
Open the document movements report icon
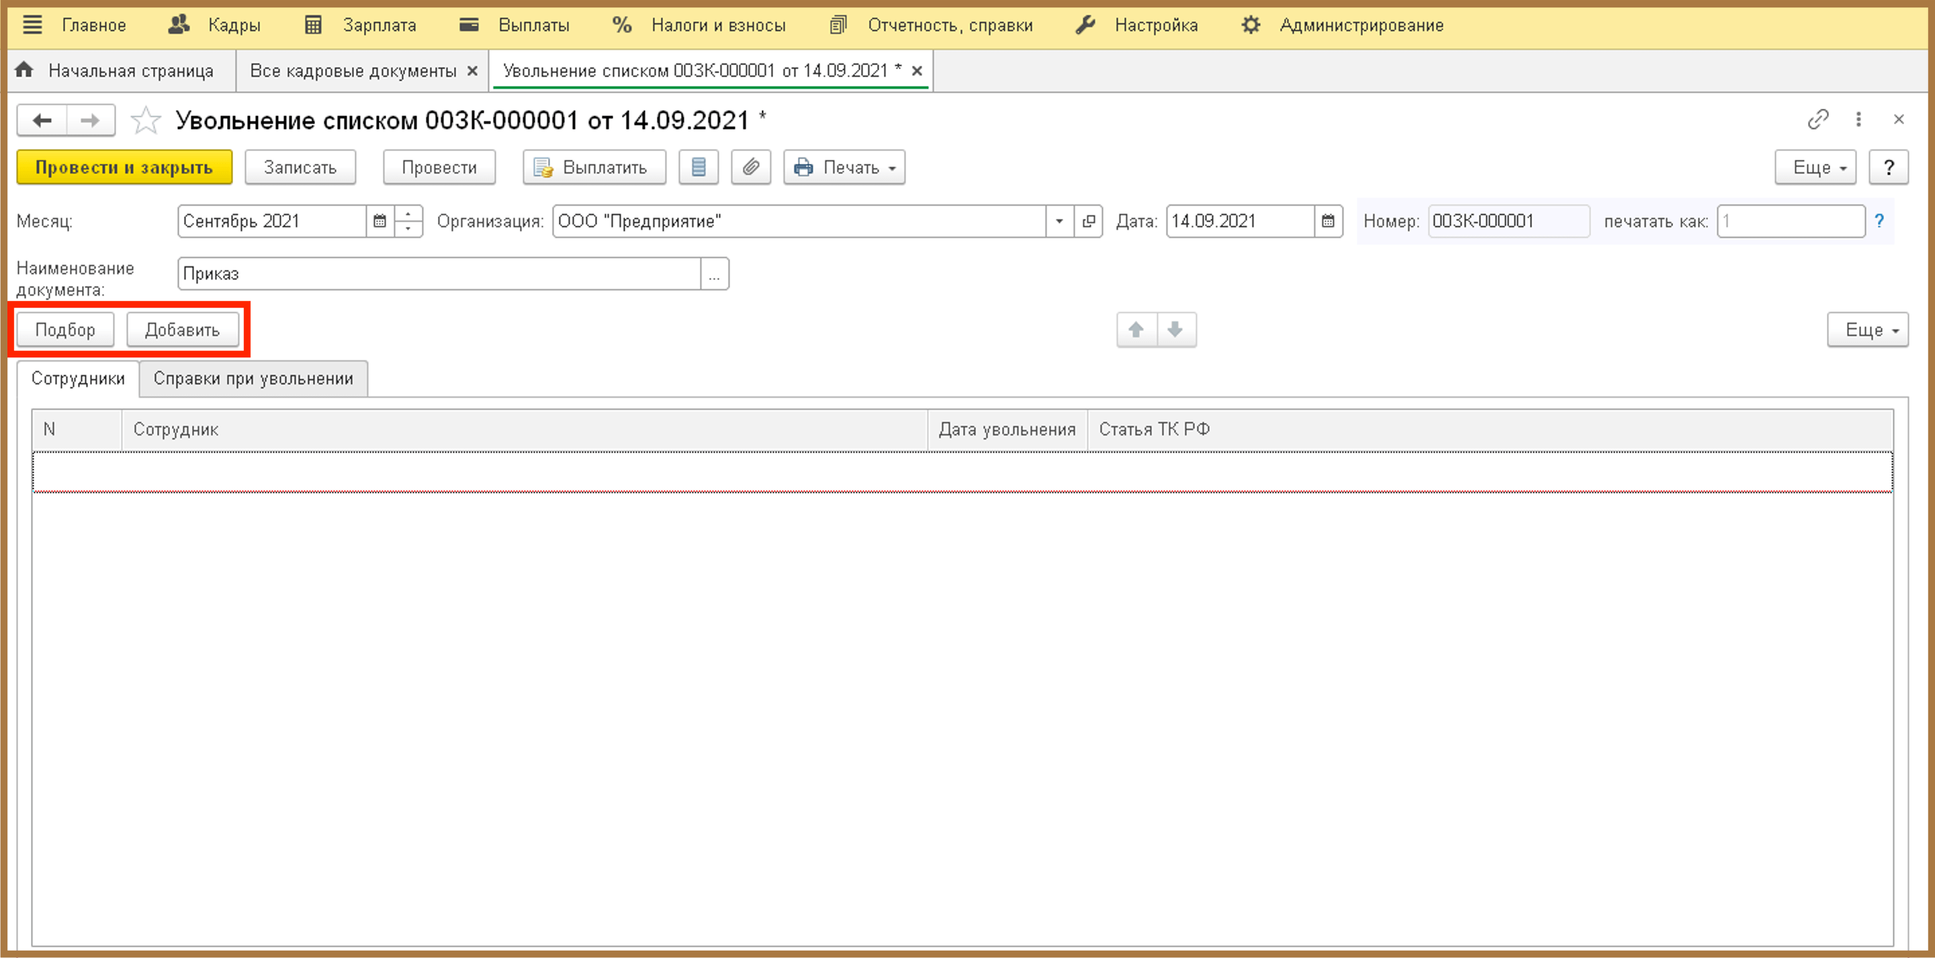(699, 167)
